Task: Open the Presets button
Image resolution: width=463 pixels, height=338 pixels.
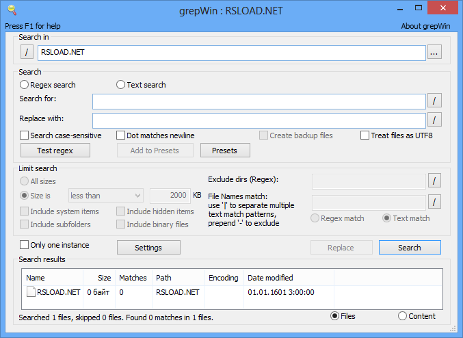Action: pos(225,151)
